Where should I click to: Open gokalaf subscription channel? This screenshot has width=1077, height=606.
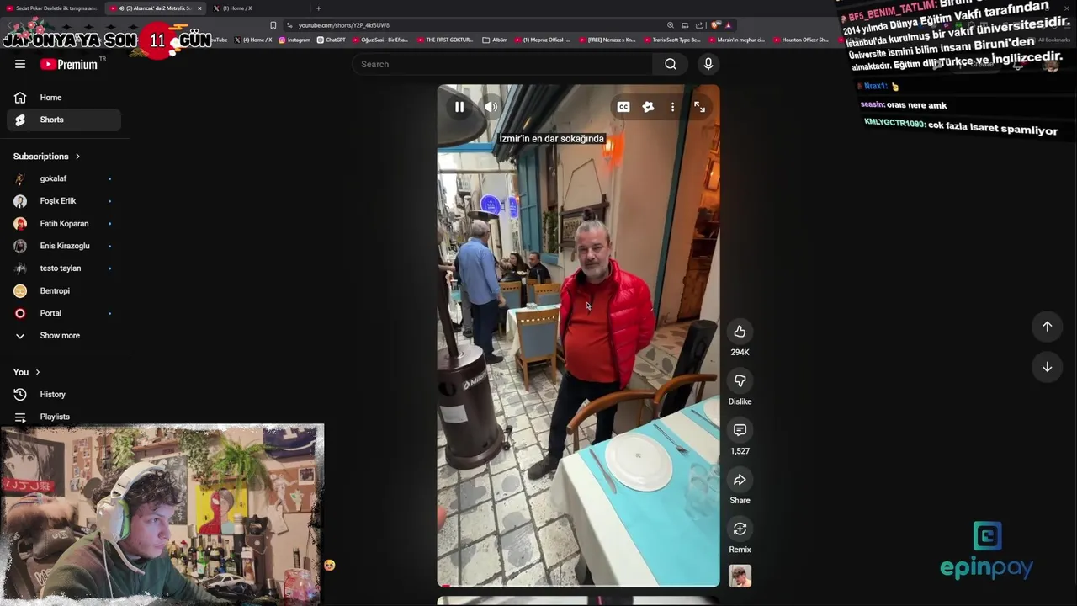[x=64, y=178]
